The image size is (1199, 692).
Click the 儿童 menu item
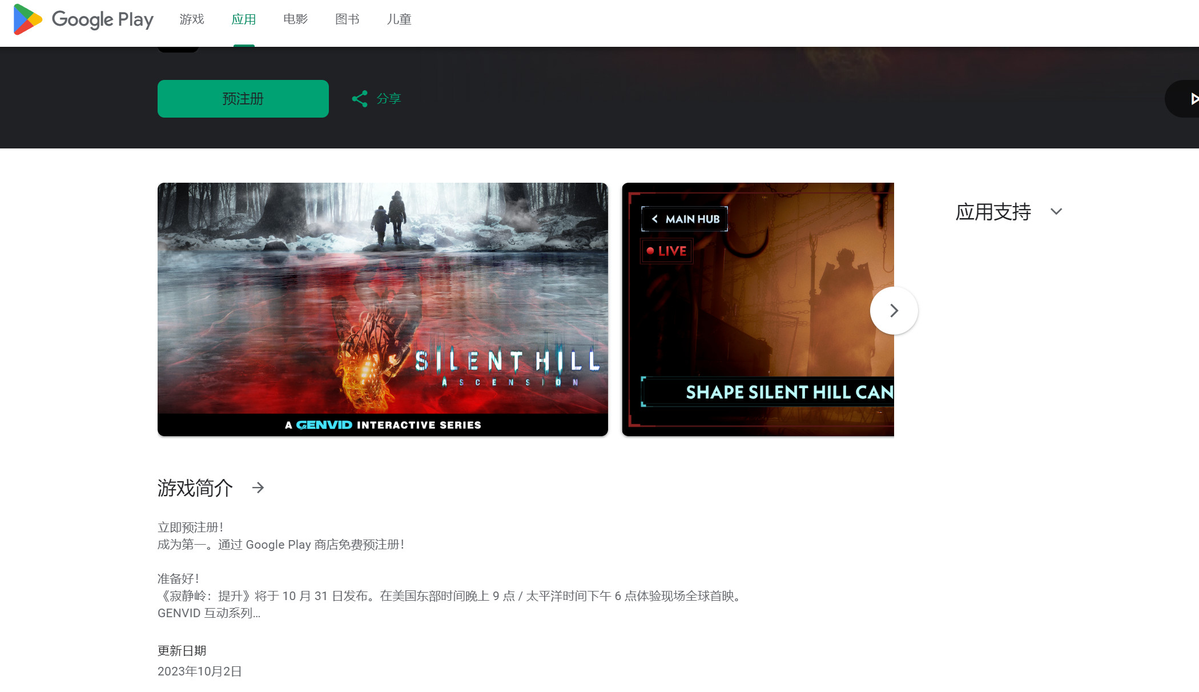399,19
